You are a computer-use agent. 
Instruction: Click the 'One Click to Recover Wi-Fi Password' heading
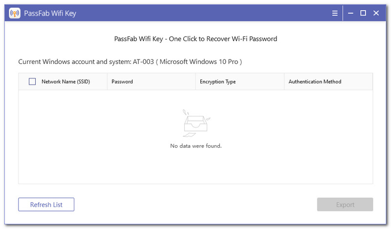(195, 38)
